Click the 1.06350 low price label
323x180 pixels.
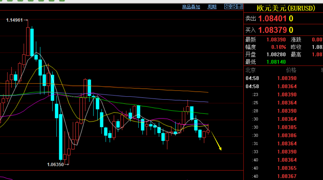[x=55, y=165]
